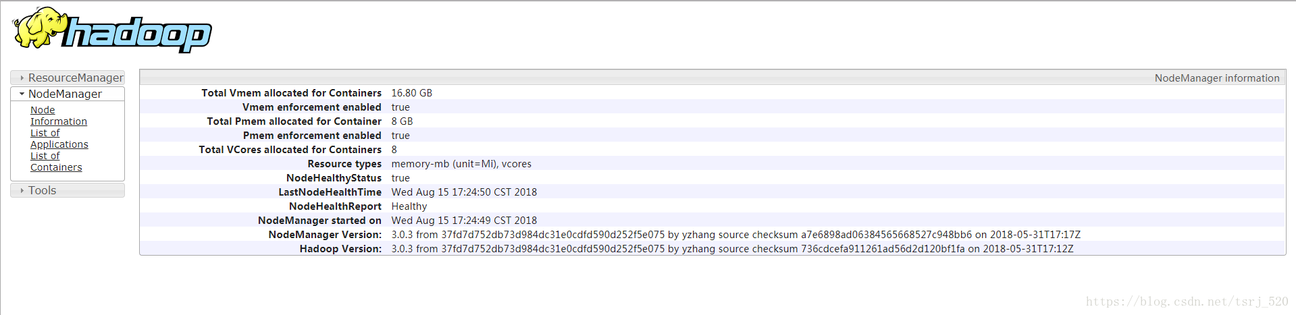Select the NodeHealthyStatus true value
The width and height of the screenshot is (1296, 315).
[x=400, y=178]
